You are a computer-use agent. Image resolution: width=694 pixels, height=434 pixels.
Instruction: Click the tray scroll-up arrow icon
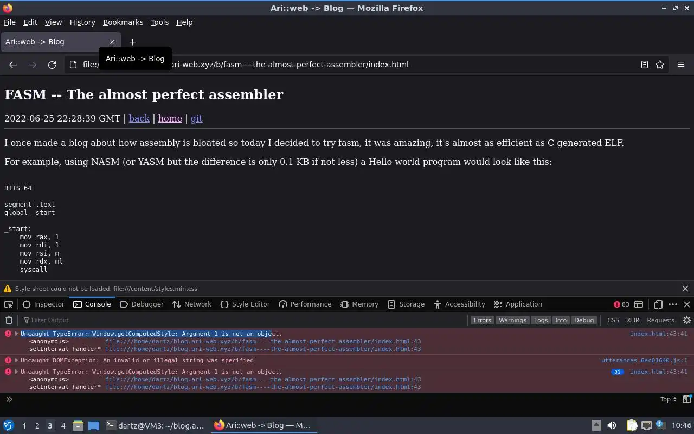click(x=596, y=425)
